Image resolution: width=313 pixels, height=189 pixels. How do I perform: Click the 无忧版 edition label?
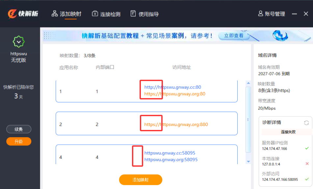[18, 60]
